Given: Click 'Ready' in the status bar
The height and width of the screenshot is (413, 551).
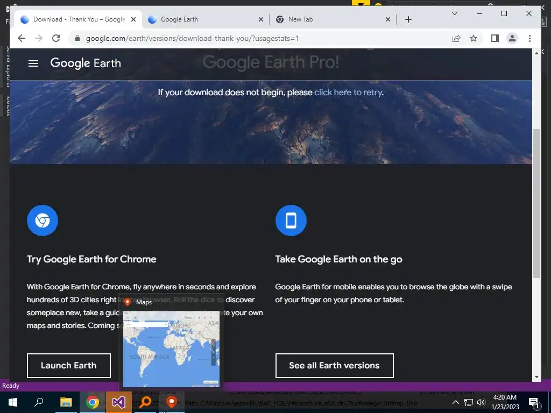Looking at the screenshot, I should [11, 386].
